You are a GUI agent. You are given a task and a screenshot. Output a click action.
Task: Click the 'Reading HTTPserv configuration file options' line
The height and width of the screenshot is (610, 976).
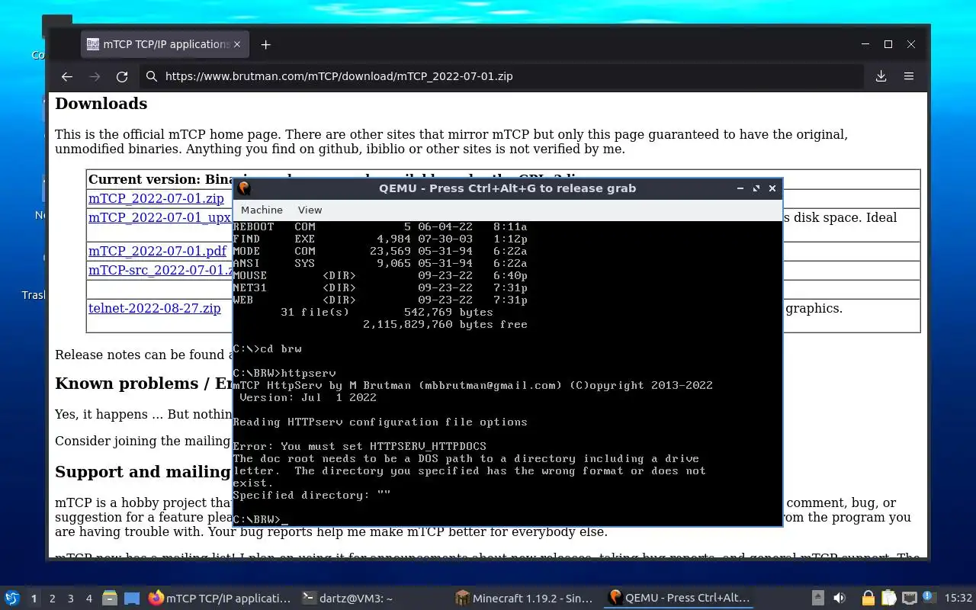pos(380,422)
